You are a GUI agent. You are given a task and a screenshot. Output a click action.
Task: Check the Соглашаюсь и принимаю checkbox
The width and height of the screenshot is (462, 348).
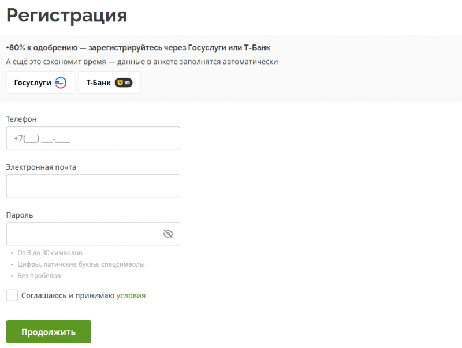[12, 295]
